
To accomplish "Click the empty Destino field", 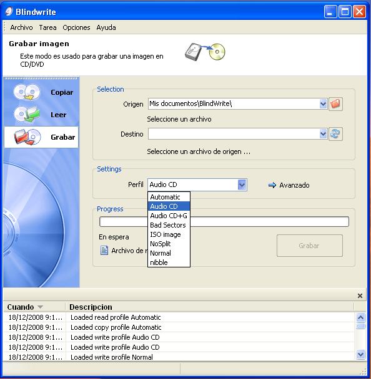I will click(x=234, y=133).
